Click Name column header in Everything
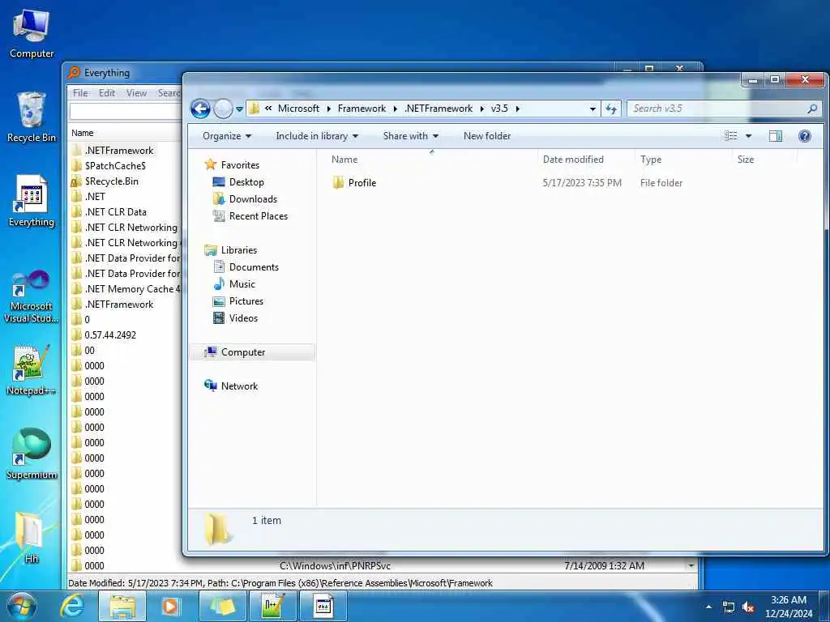Viewport: 830px width, 622px height. click(x=83, y=134)
